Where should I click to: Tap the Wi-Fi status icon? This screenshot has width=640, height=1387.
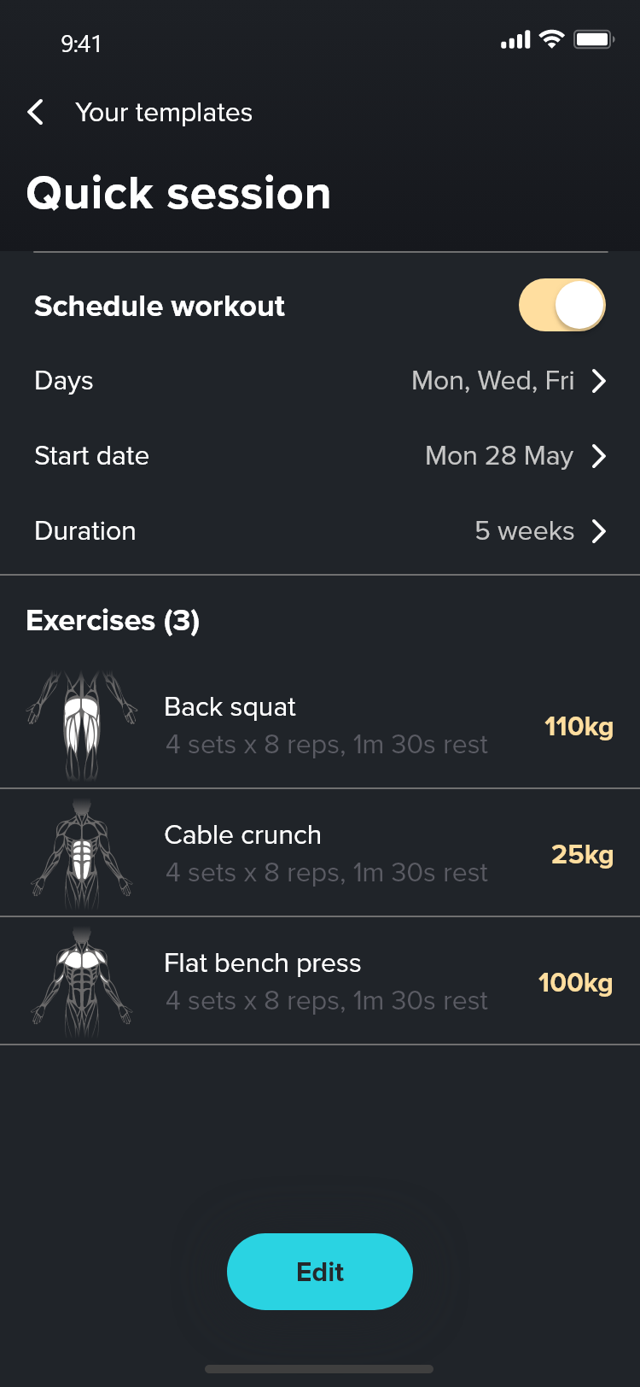[x=552, y=39]
